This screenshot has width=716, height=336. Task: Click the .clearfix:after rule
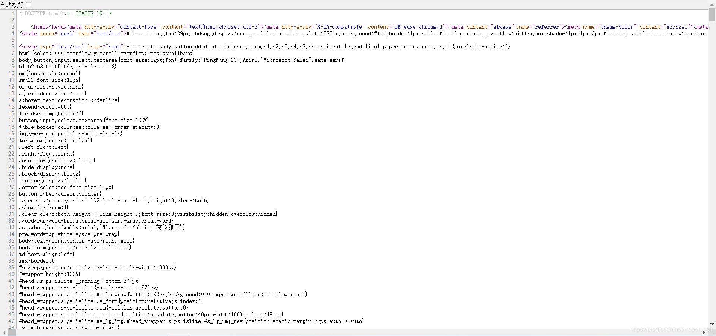(114, 201)
